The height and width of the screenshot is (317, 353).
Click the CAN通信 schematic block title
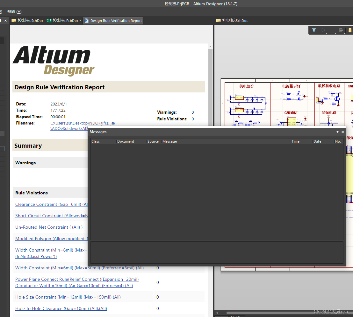pos(291,112)
